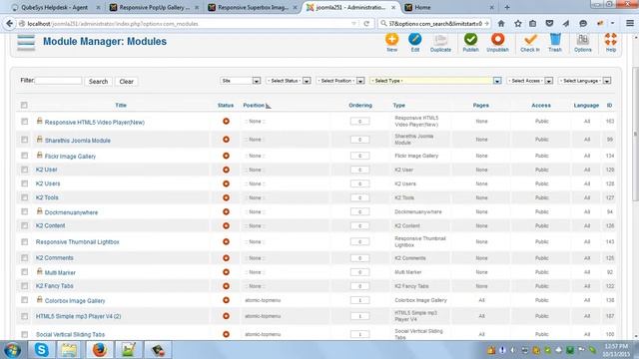Image resolution: width=639 pixels, height=359 pixels.
Task: Click the Filter text input field
Action: tap(59, 81)
